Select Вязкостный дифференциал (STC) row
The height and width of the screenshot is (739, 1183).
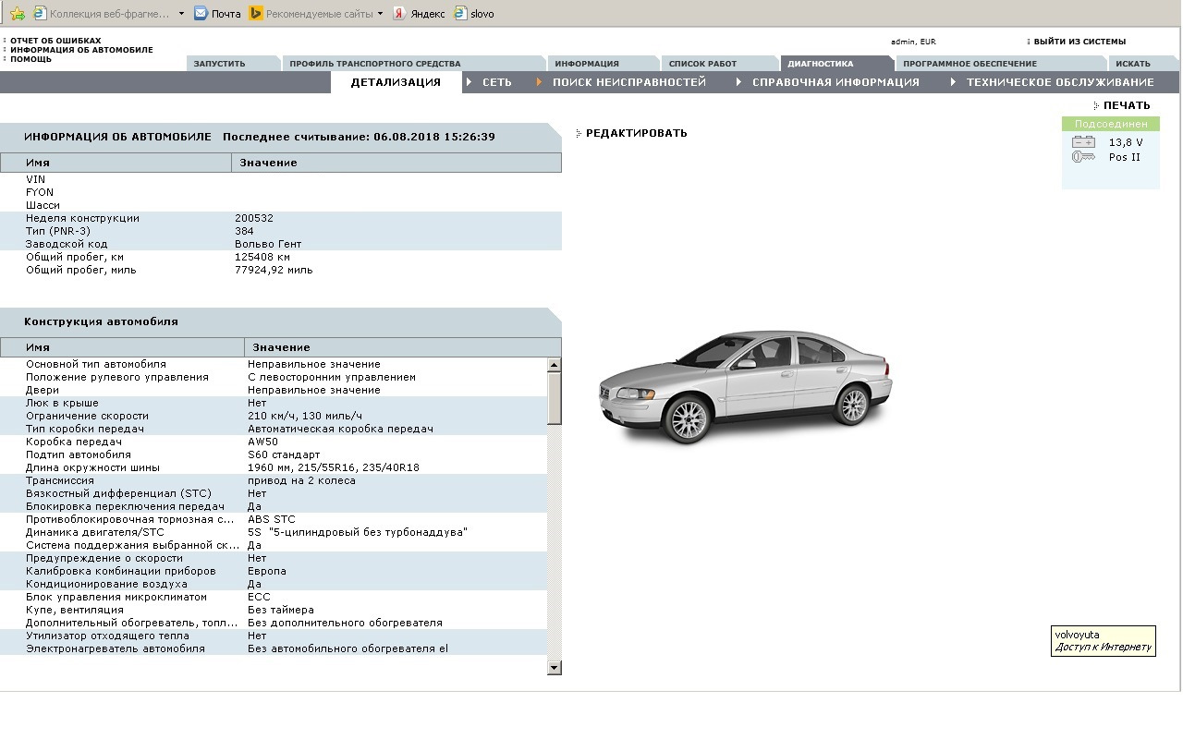(x=274, y=493)
